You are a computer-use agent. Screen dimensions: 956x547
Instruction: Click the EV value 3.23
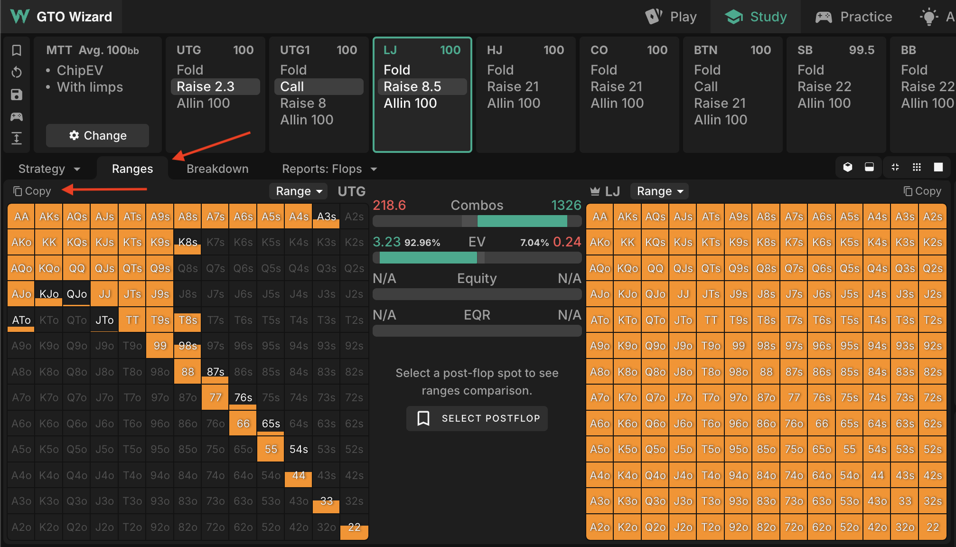pos(387,242)
